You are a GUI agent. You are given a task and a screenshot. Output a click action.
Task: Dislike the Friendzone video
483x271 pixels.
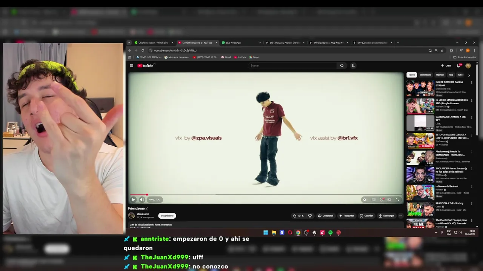(310, 216)
